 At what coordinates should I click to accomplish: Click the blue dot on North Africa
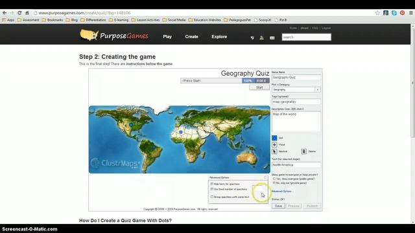point(181,132)
